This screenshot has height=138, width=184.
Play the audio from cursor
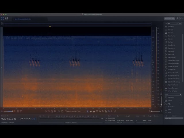point(27,119)
